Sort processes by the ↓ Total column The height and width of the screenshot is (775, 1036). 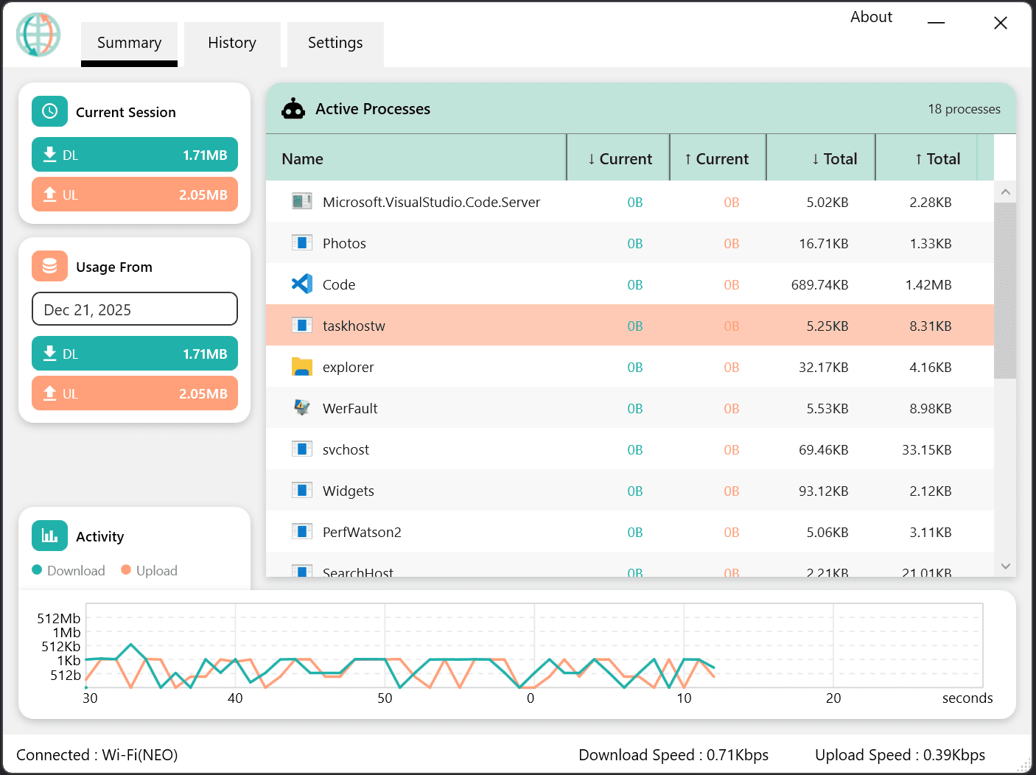[835, 158]
